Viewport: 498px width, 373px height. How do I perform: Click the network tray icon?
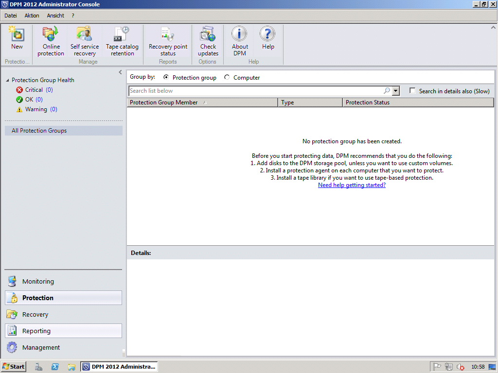pos(448,367)
